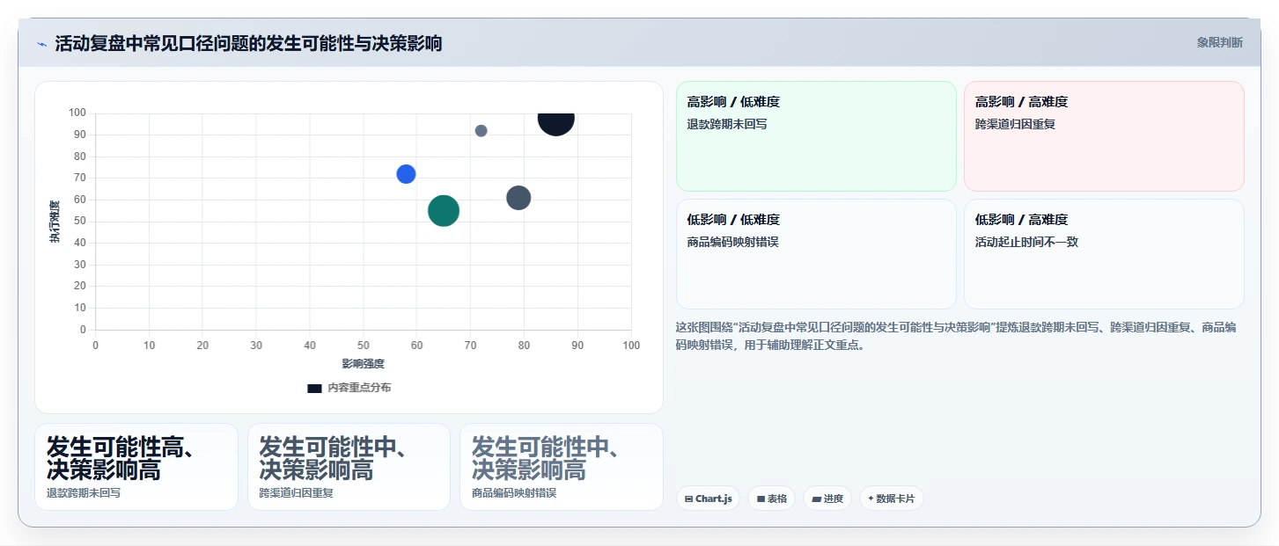Click the 数据卡片 sparkle icon
Screen dimensions: 1279x546
[871, 499]
